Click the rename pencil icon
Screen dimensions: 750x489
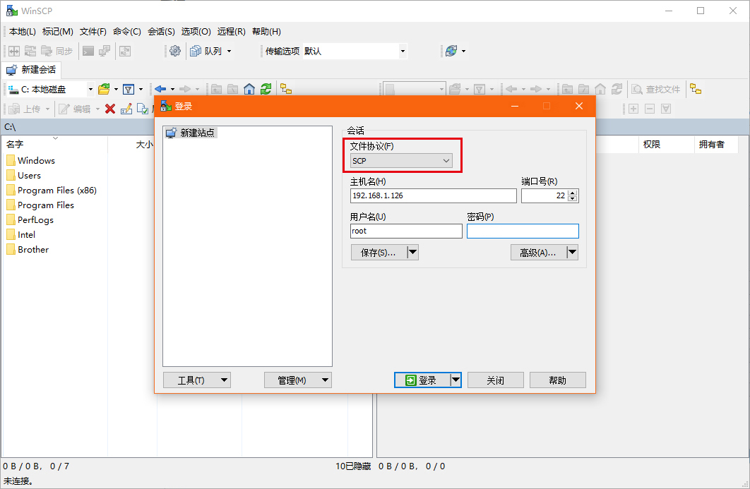pos(126,109)
